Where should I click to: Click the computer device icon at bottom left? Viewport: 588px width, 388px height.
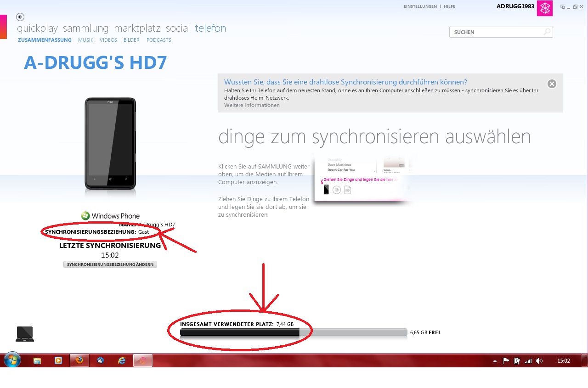point(25,334)
